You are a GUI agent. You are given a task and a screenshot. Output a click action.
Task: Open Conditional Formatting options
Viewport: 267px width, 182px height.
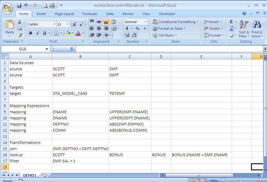pos(175,22)
